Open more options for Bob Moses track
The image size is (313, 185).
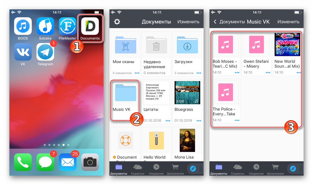tap(237, 73)
